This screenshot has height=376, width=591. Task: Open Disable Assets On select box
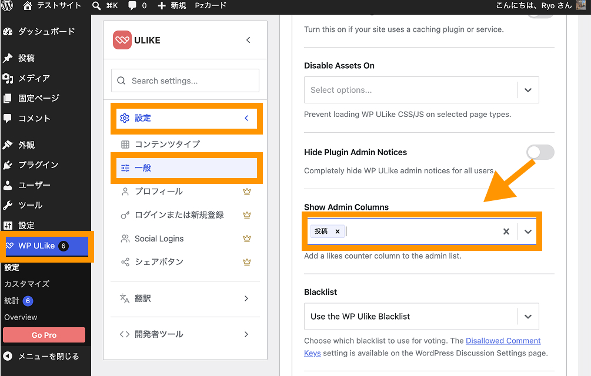422,90
